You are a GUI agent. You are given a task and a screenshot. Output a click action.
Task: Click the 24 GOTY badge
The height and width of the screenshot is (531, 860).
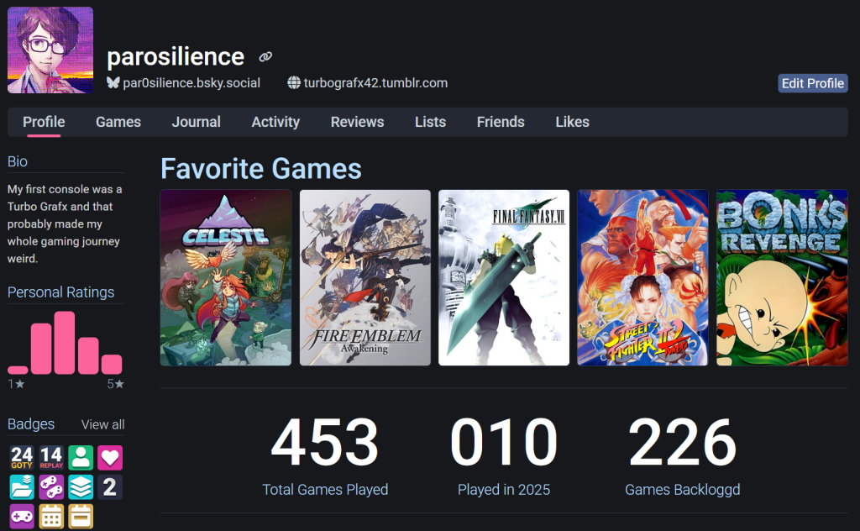coord(22,458)
